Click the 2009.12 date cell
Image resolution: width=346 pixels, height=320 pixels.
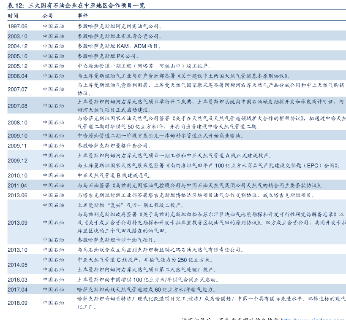point(17,161)
